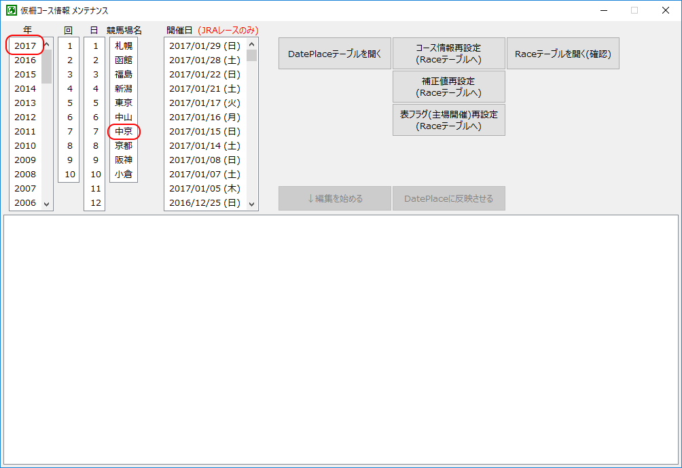
Task: Choose date 2017/01/08 (日)
Action: click(205, 160)
